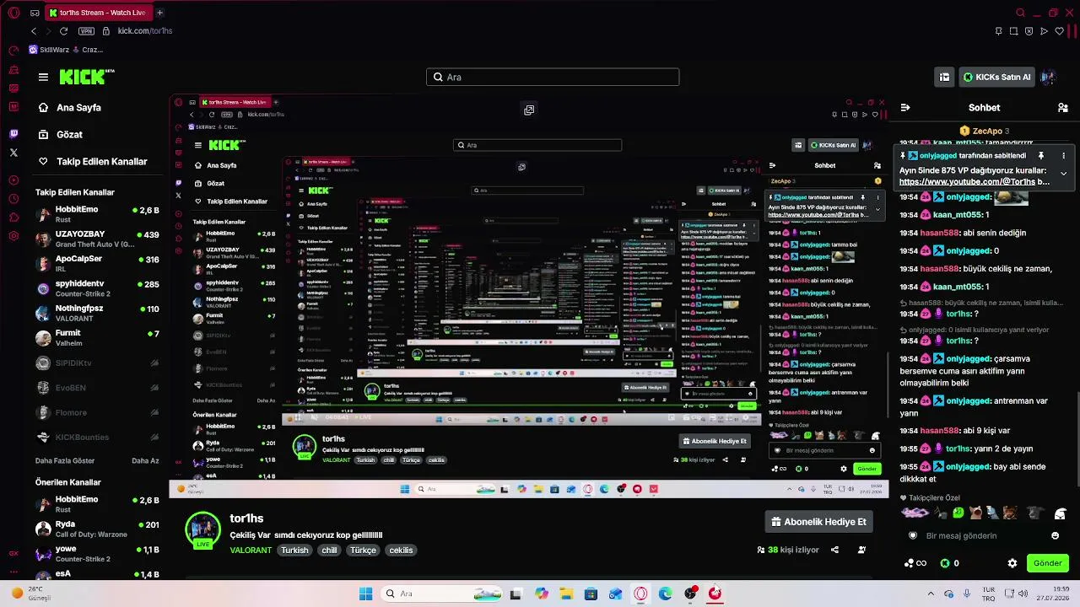Open X in the Opera sidebar
Viewport: 1080px width, 607px height.
pyautogui.click(x=13, y=153)
